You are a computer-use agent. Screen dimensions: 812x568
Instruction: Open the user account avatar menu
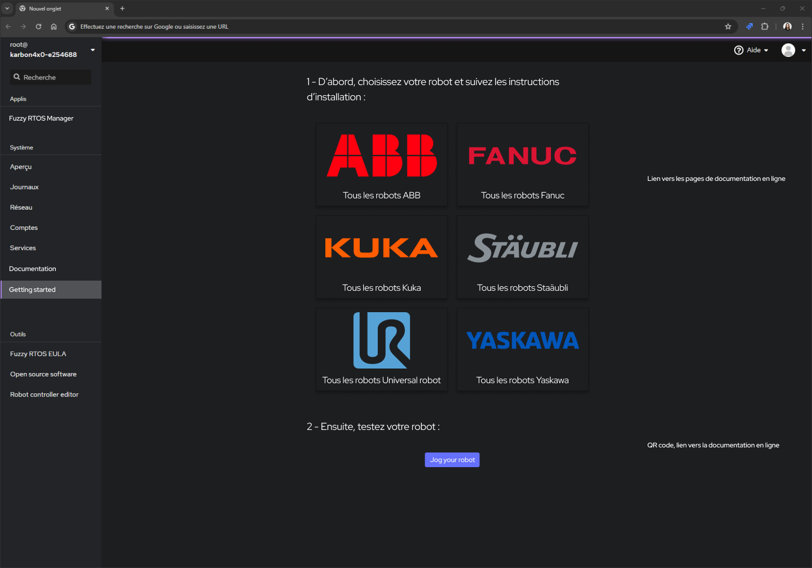coord(788,50)
